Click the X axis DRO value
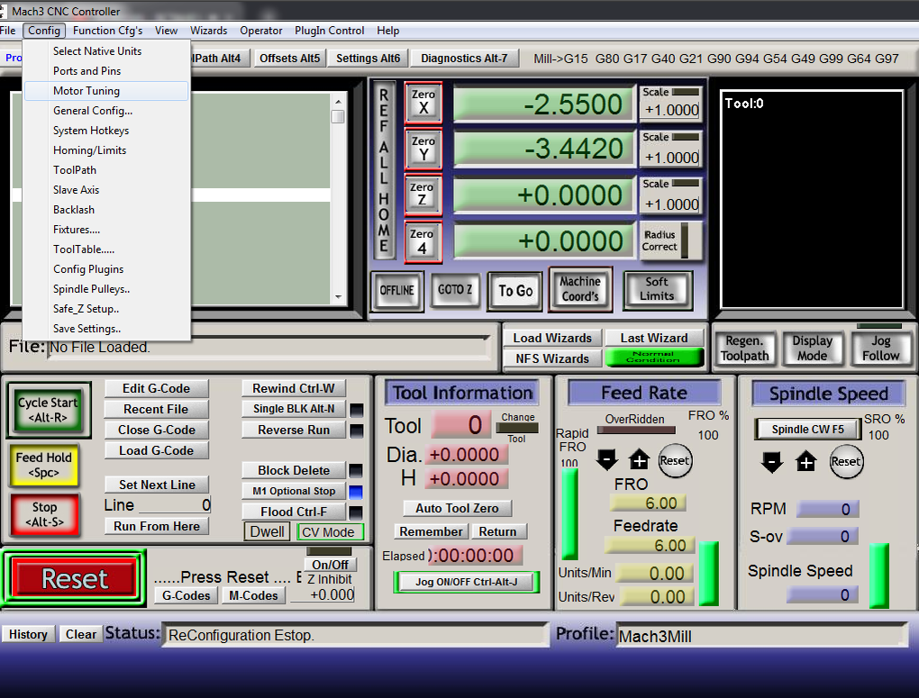 coord(544,104)
